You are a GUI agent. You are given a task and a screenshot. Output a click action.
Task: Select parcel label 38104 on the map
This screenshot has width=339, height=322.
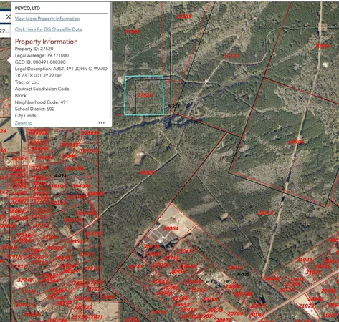(x=59, y=186)
